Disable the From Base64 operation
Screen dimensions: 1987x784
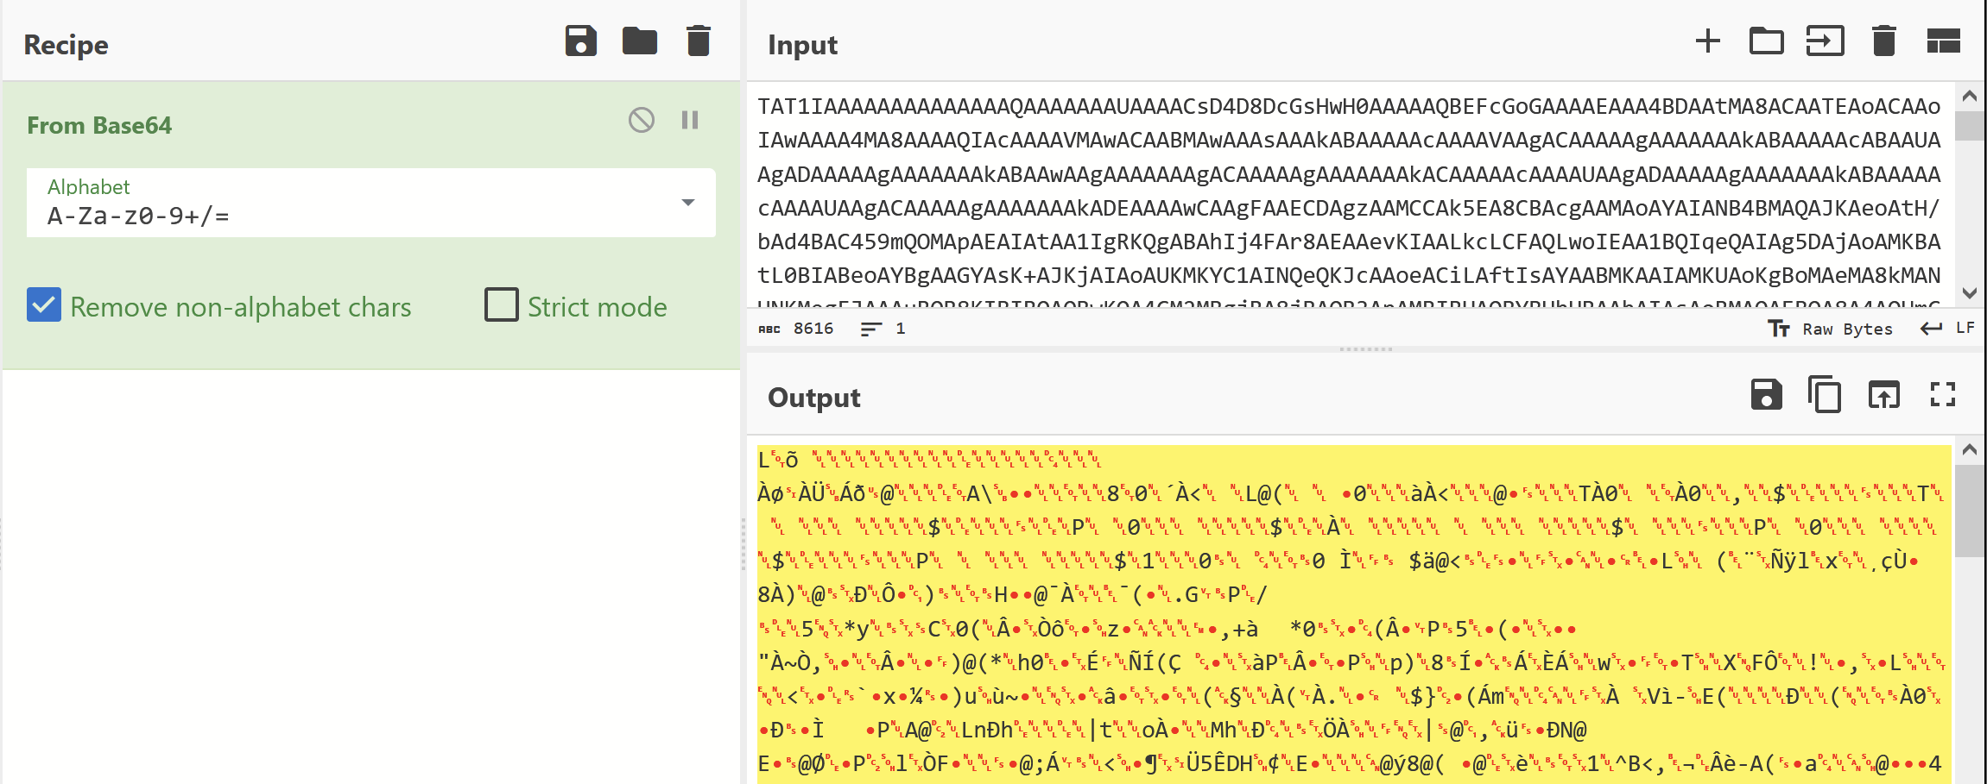(x=640, y=120)
